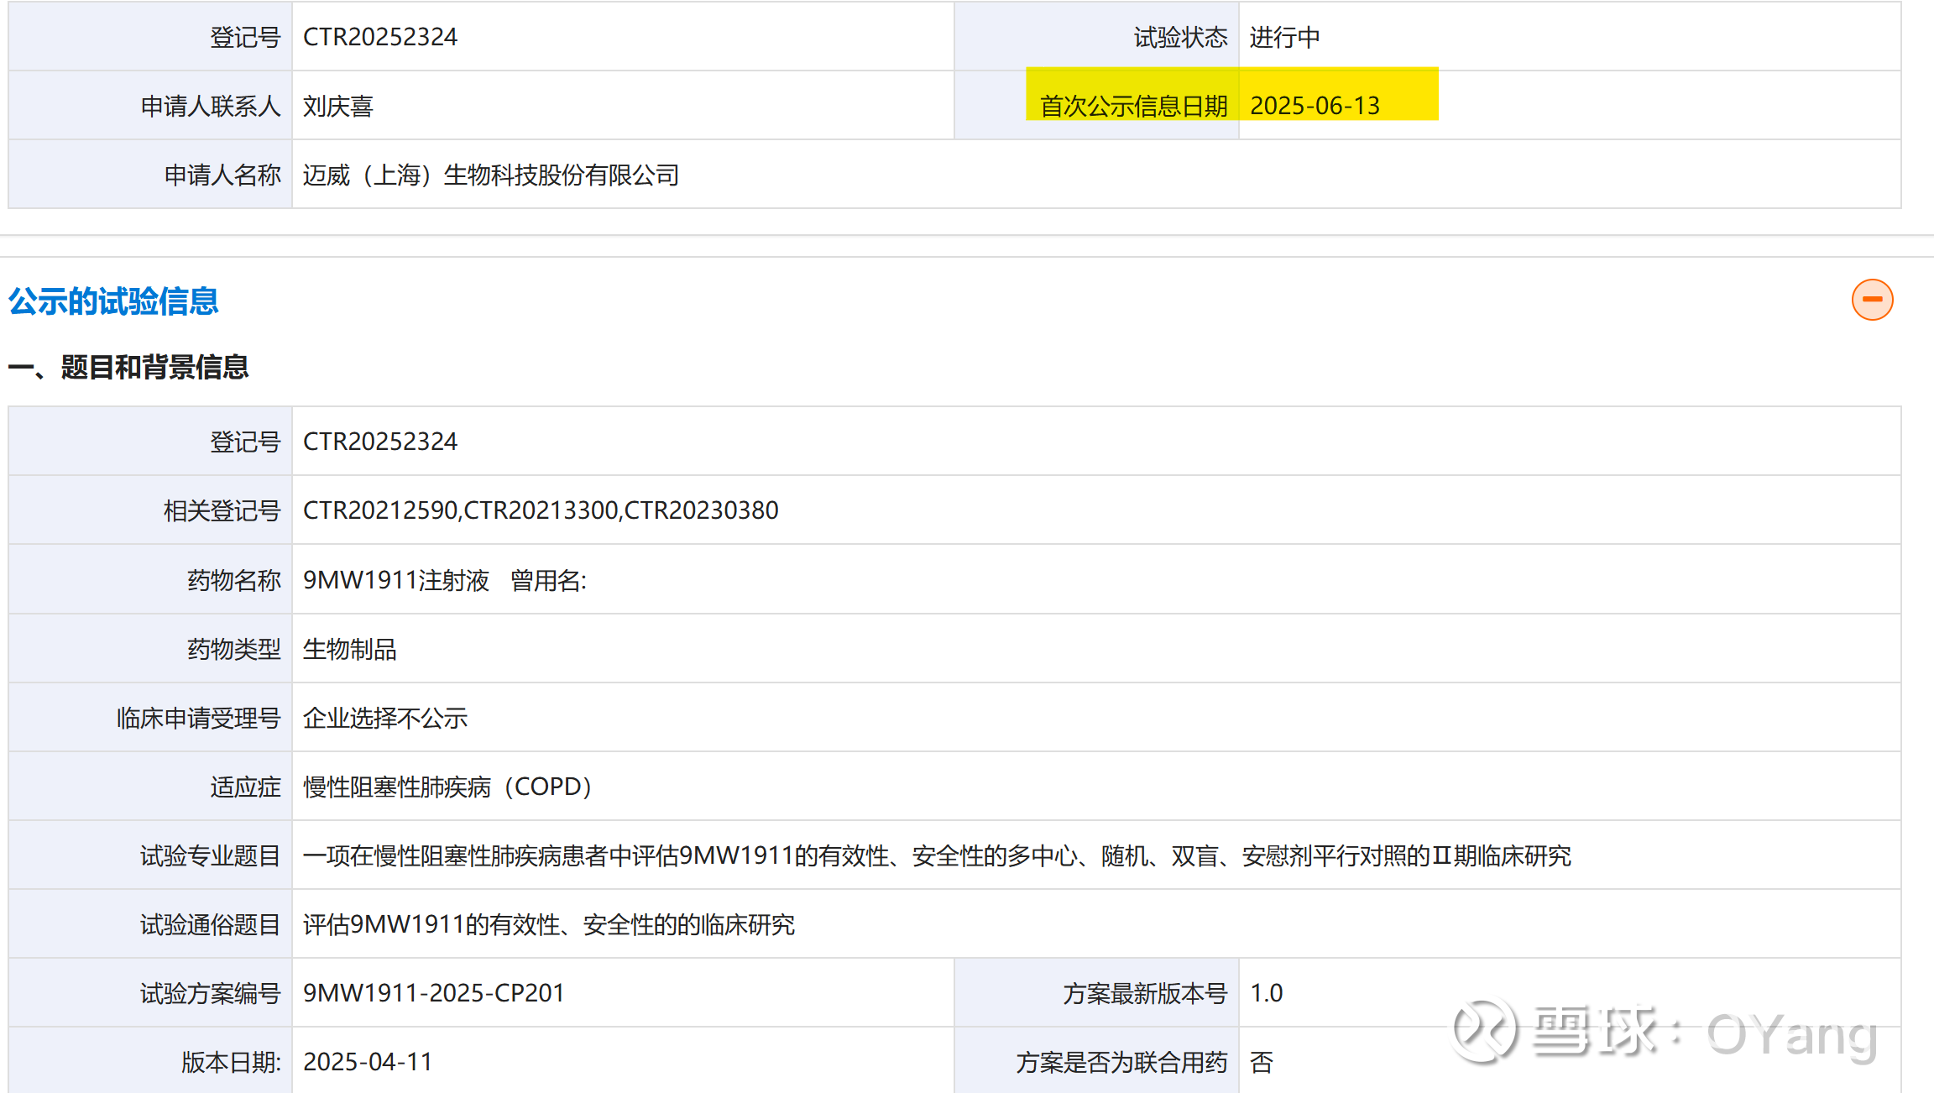
Task: Click second-table registration number CTR20252324
Action: [x=380, y=442]
